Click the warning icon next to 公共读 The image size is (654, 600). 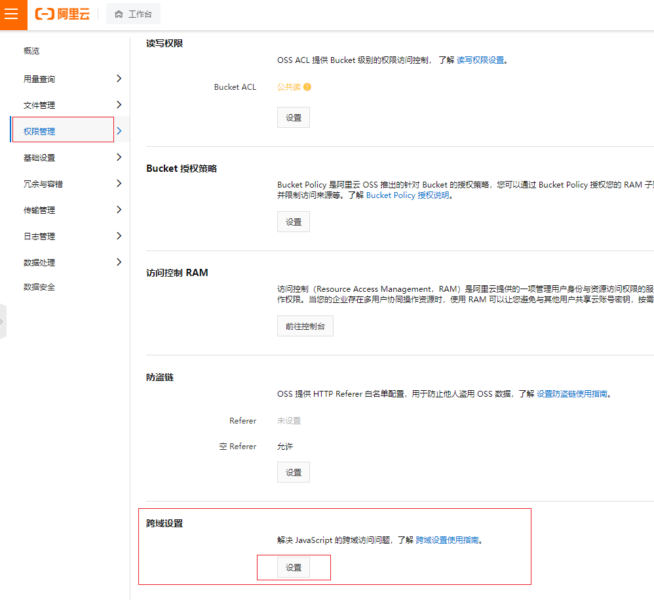point(309,86)
